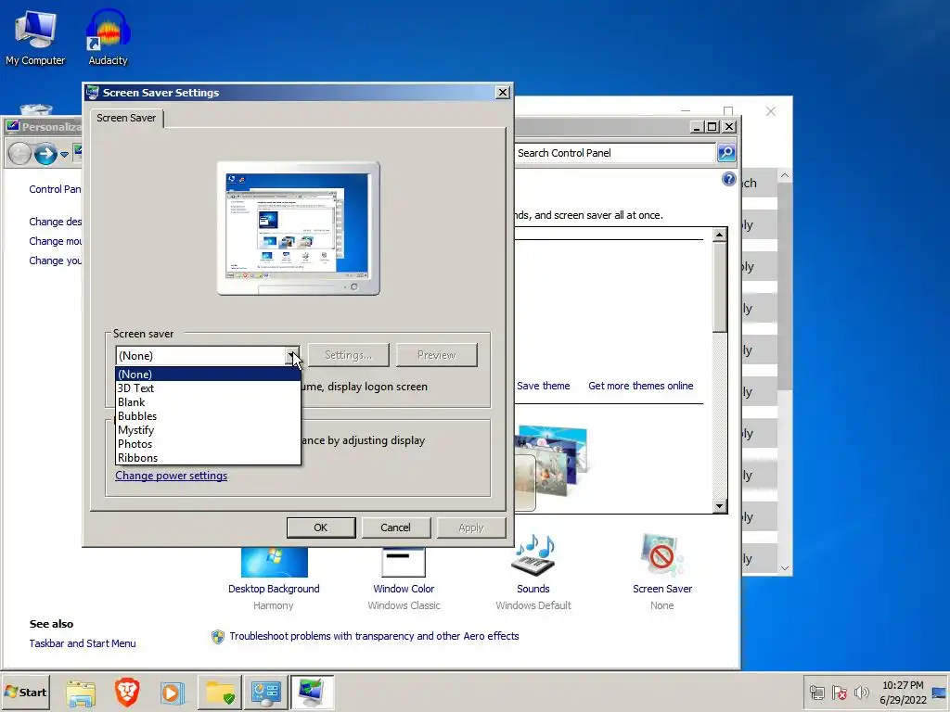Click the folder with green shield taskbar icon
This screenshot has height=712, width=950.
[x=219, y=693]
